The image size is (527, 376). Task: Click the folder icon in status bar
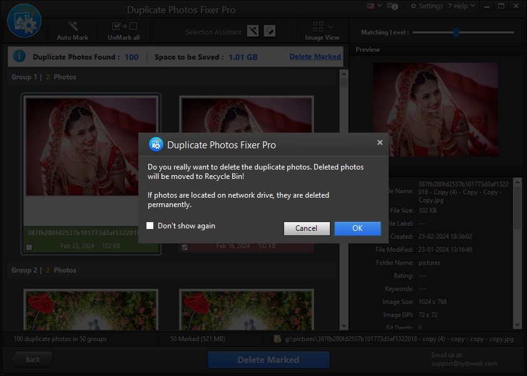point(277,339)
